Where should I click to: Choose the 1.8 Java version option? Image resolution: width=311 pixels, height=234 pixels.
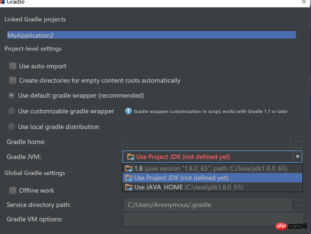[x=210, y=168]
